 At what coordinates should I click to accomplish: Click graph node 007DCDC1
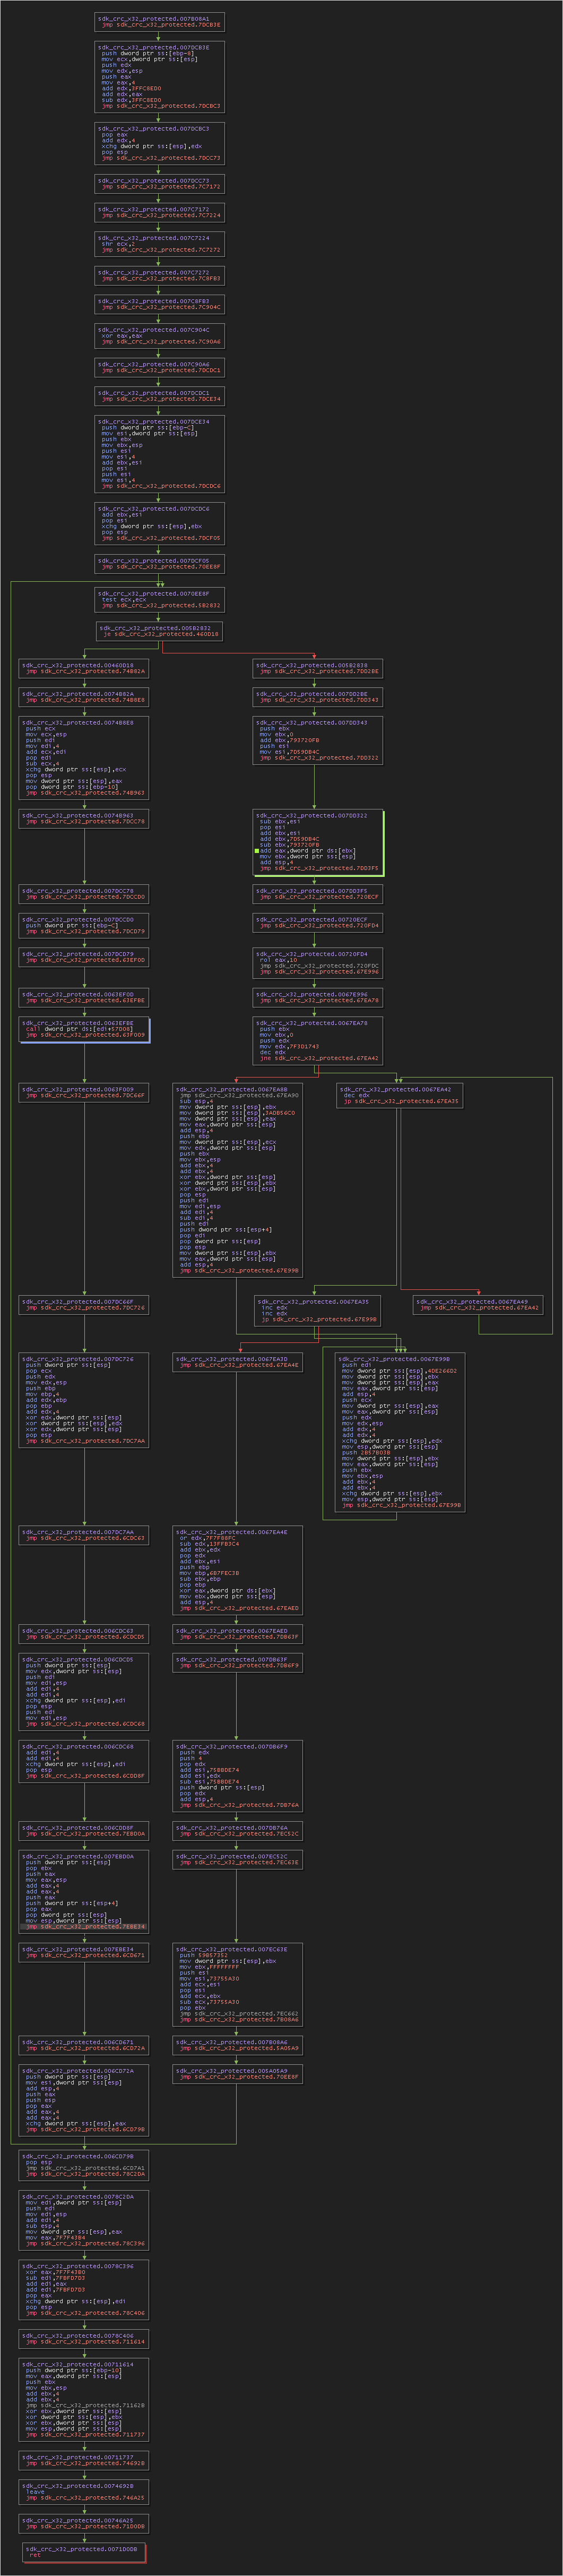160,396
